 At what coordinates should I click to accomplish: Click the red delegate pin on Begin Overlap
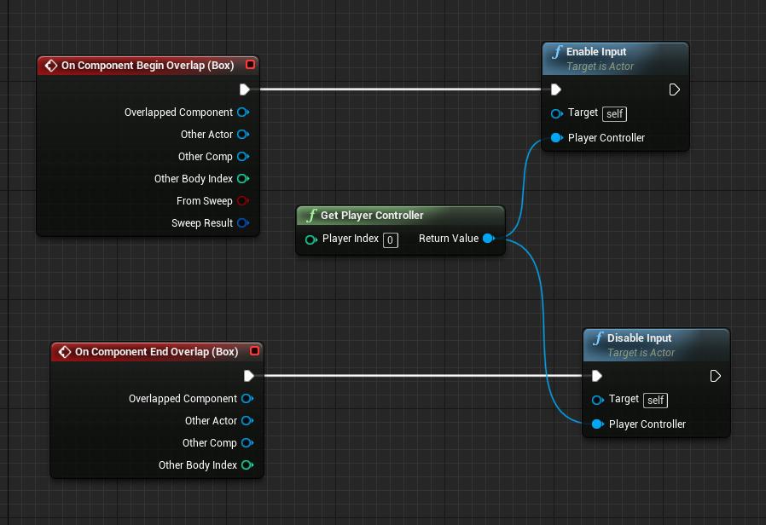click(250, 66)
